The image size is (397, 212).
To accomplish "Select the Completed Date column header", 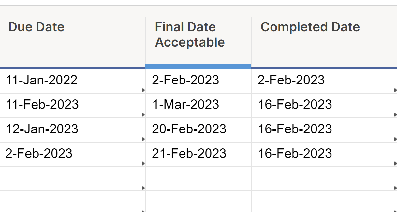I will (310, 27).
